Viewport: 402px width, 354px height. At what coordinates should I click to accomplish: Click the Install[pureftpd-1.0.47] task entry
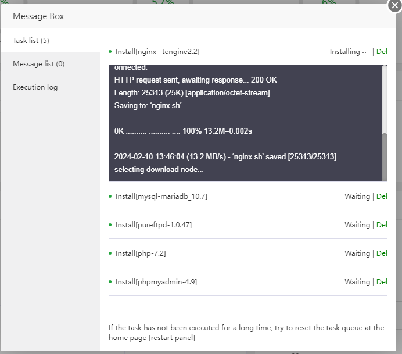pos(153,225)
